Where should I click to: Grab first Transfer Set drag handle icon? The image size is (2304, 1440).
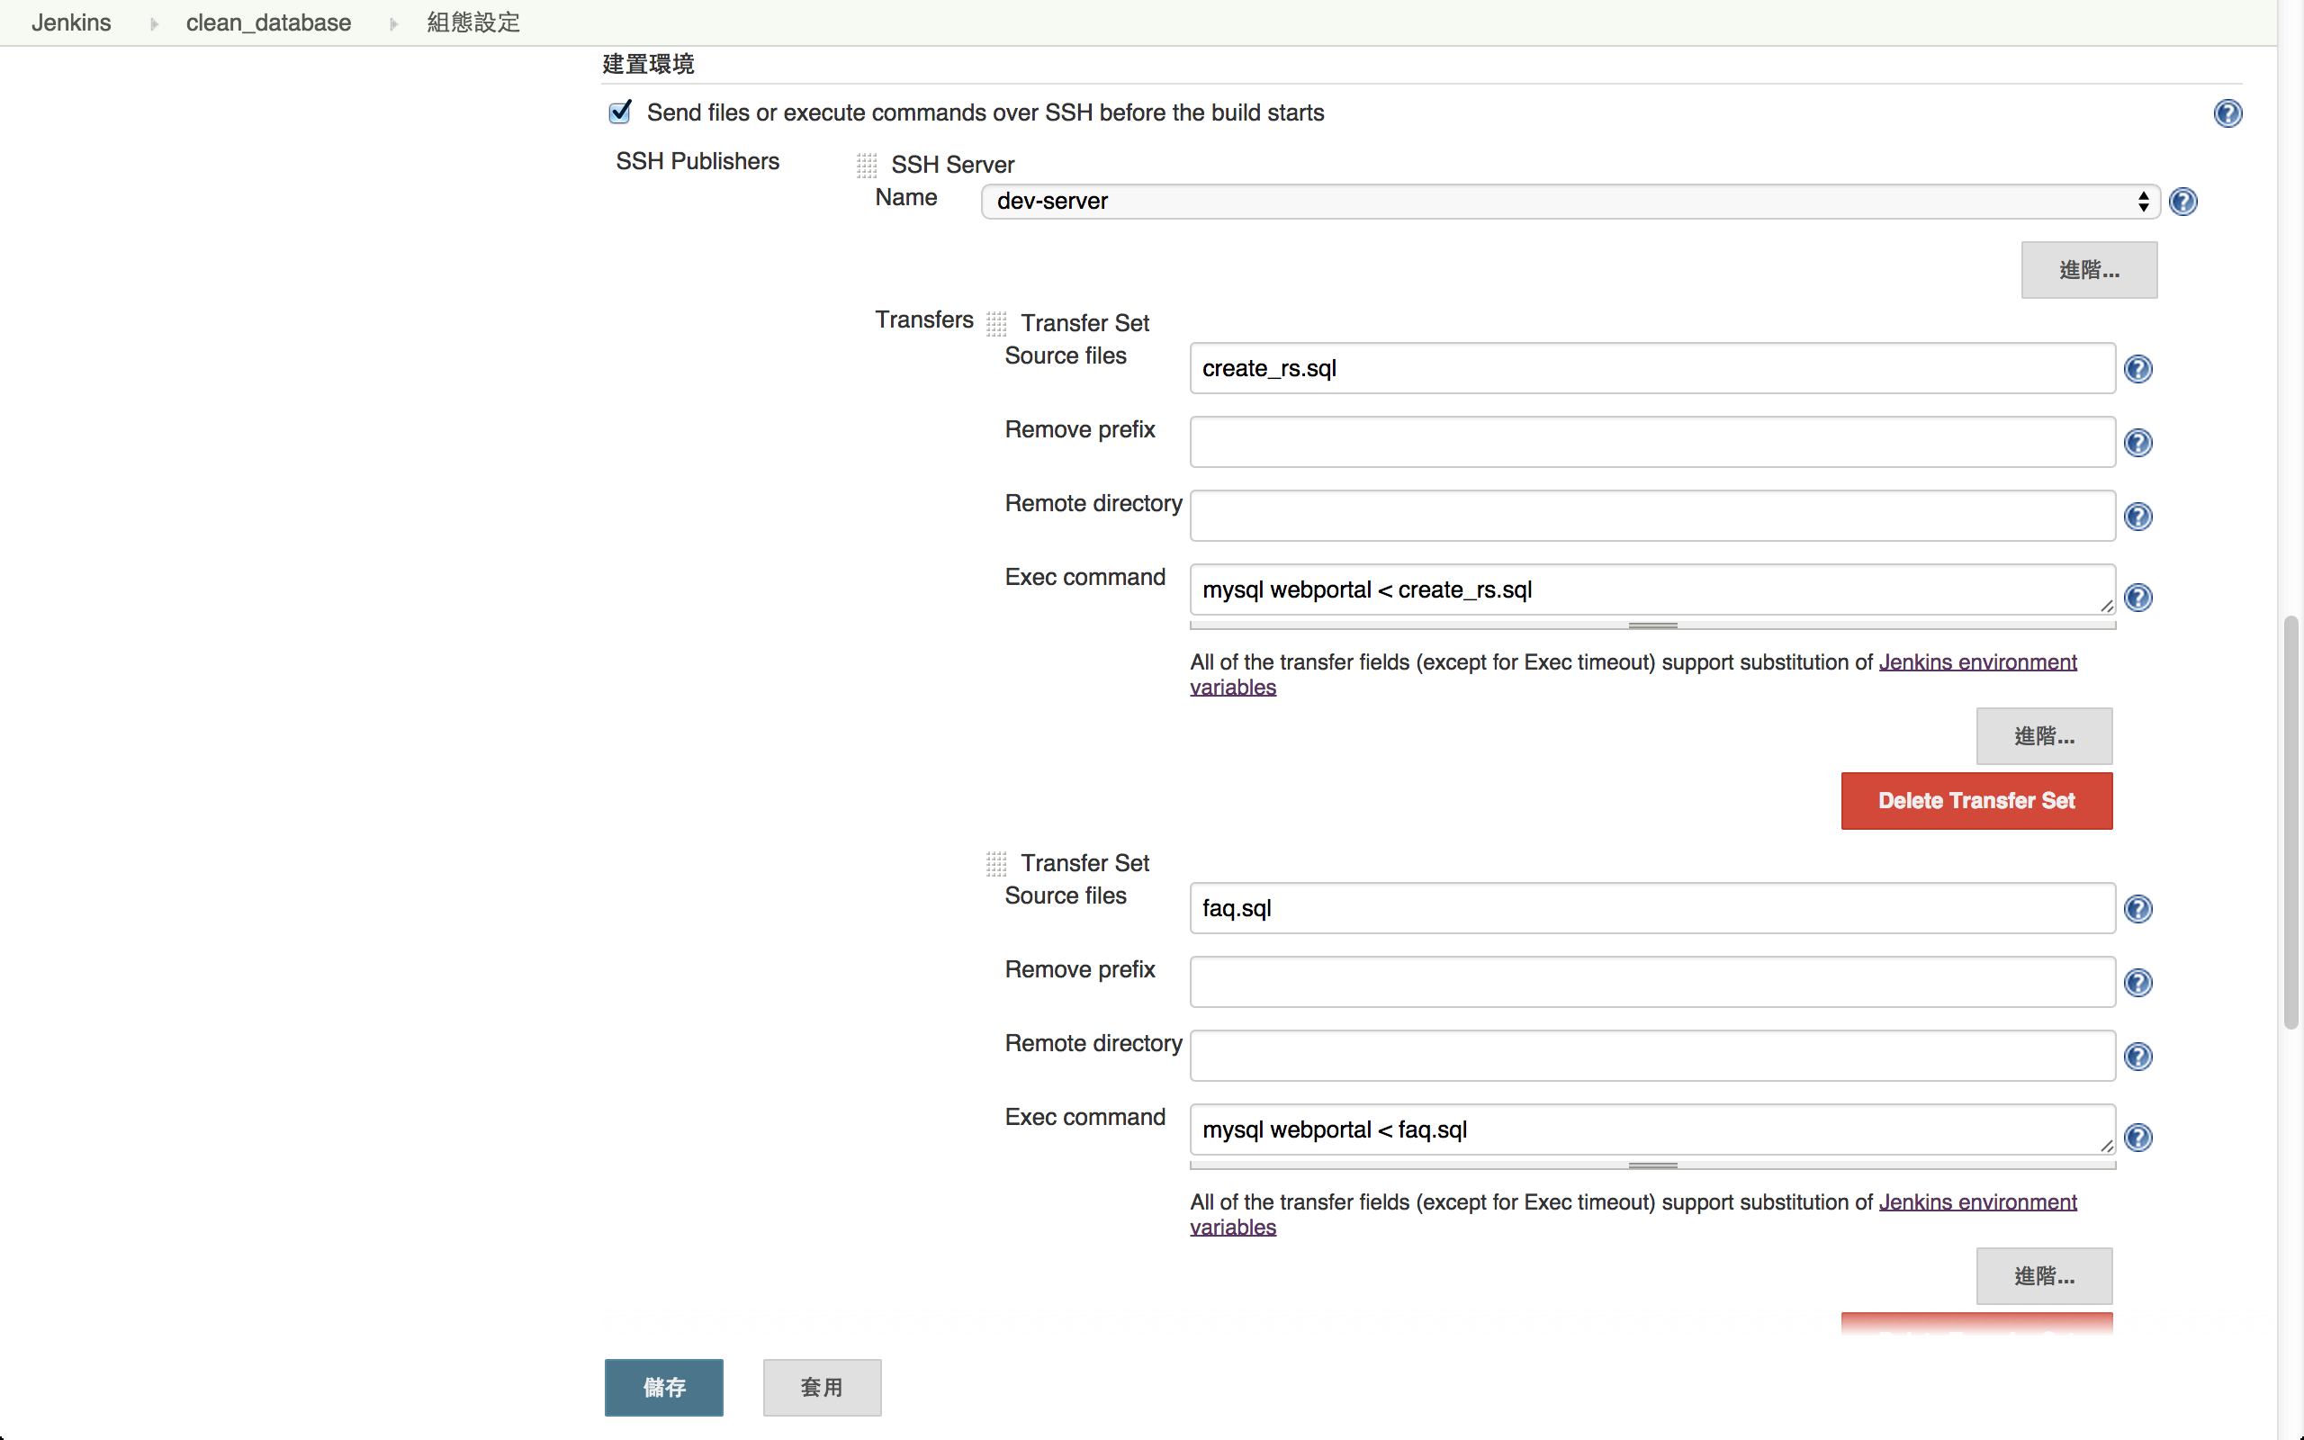point(996,324)
